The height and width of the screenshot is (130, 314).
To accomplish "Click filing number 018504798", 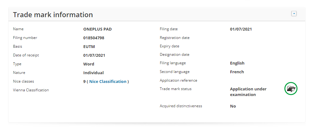I will point(94,38).
